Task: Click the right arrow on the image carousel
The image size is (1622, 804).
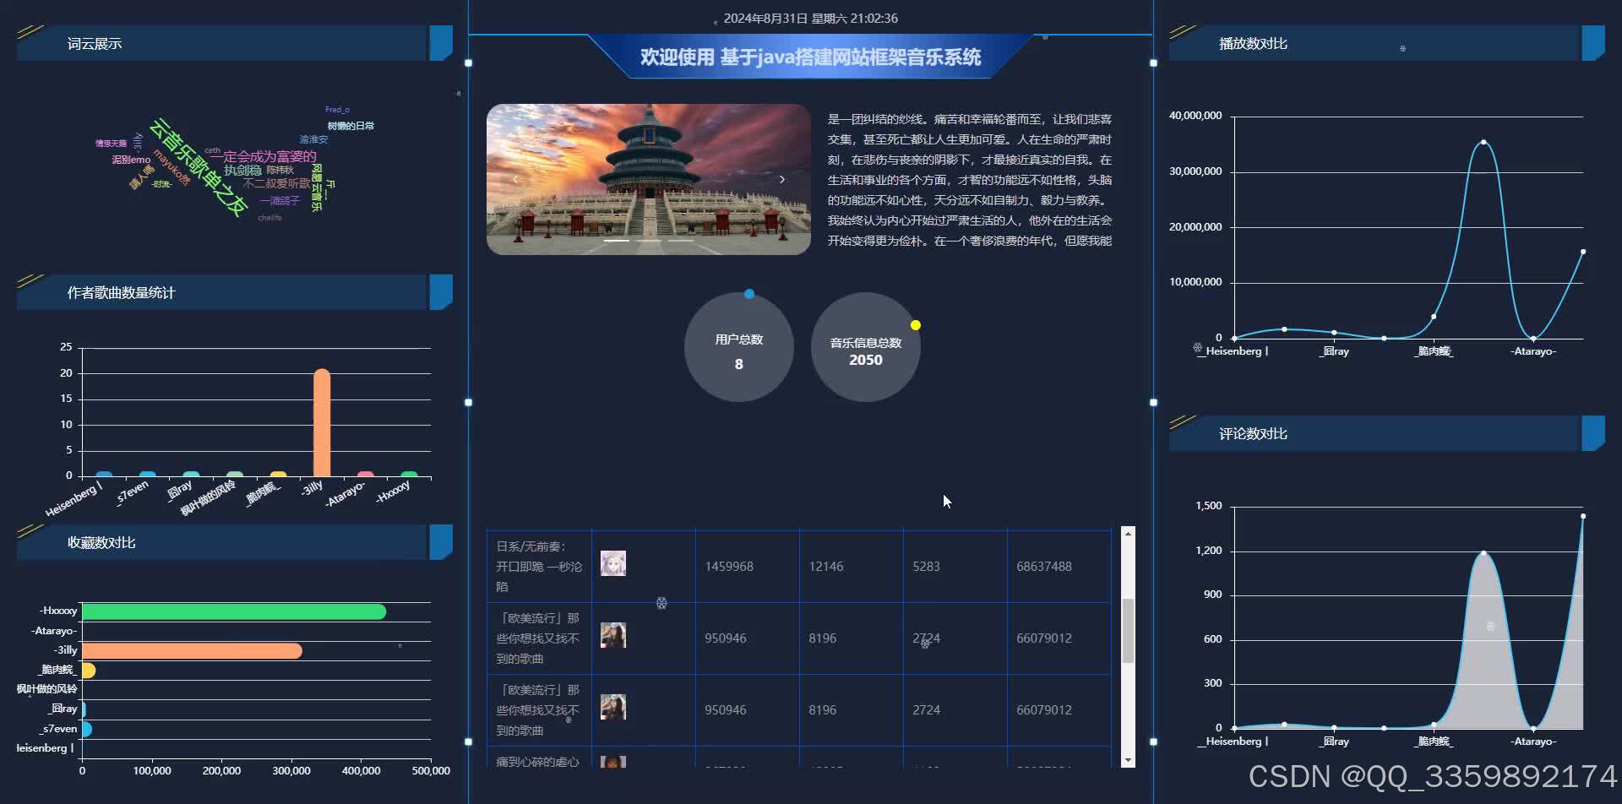Action: [x=781, y=179]
